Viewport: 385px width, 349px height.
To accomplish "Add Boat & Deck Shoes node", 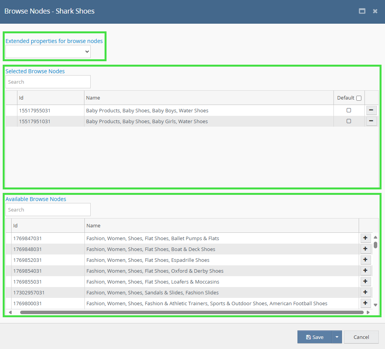I will (x=365, y=249).
